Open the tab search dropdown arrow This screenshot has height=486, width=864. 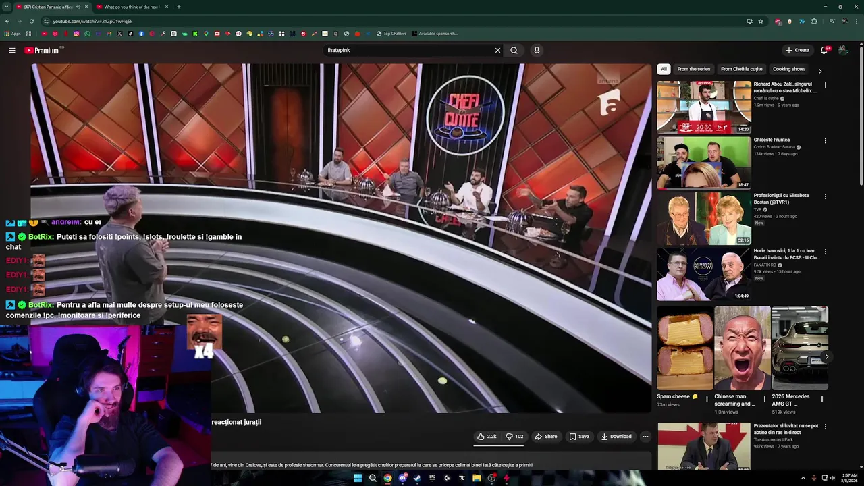(7, 7)
